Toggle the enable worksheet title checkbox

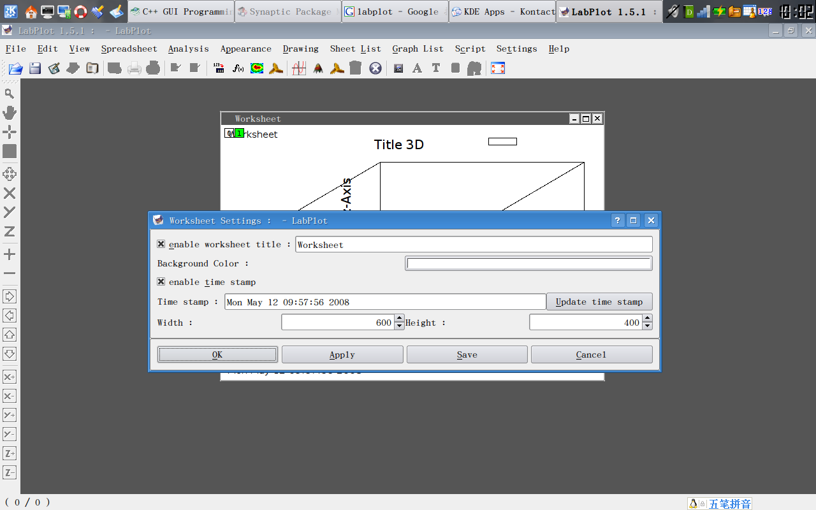click(x=161, y=244)
